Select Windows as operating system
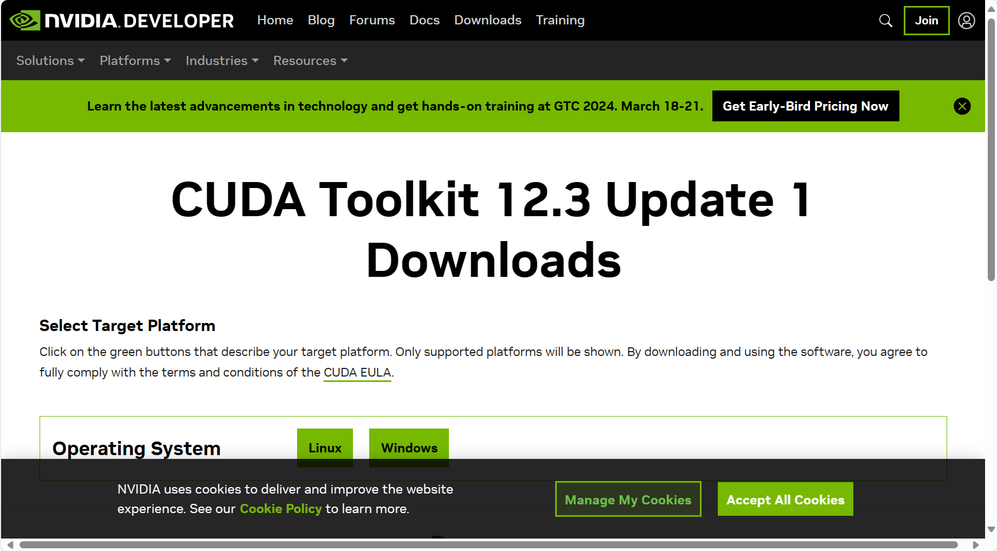This screenshot has height=551, width=997. (409, 448)
